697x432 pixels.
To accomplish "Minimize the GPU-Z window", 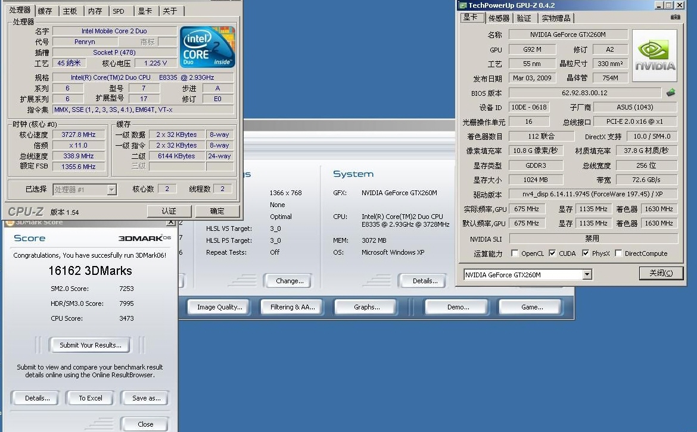I will click(x=659, y=5).
